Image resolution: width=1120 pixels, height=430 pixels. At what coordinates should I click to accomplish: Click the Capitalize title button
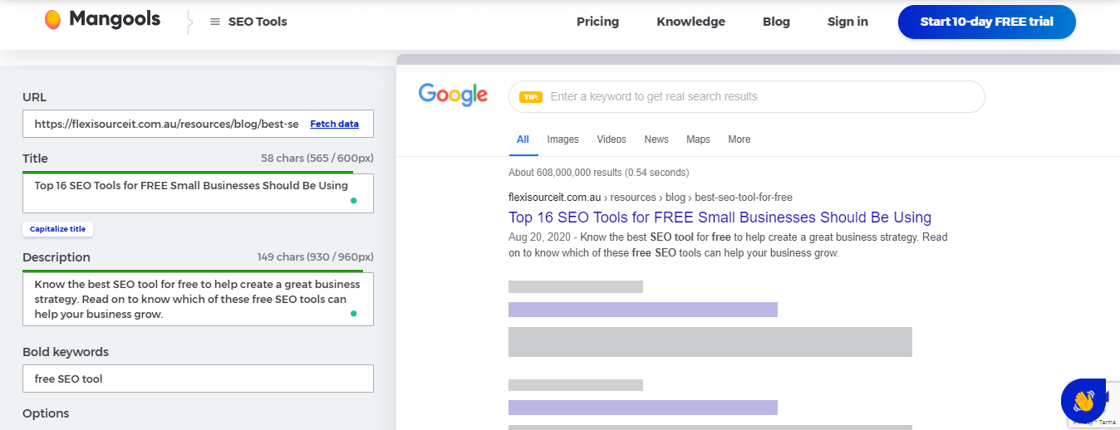coord(57,229)
